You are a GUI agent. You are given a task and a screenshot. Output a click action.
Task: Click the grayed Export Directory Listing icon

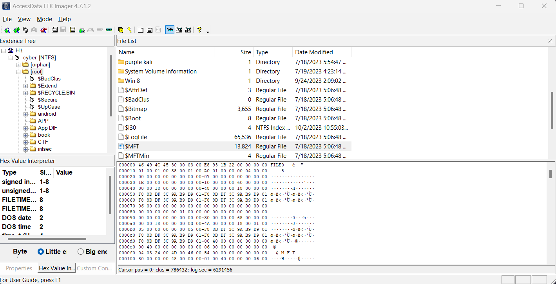(158, 30)
